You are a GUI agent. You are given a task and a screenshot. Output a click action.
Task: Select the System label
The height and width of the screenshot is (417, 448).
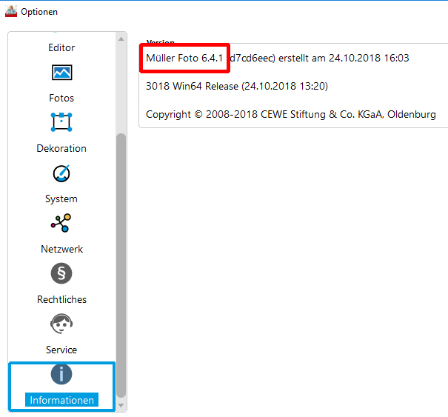[x=61, y=199]
